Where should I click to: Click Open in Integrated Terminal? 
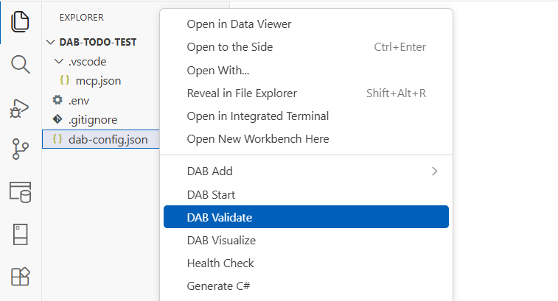click(257, 116)
